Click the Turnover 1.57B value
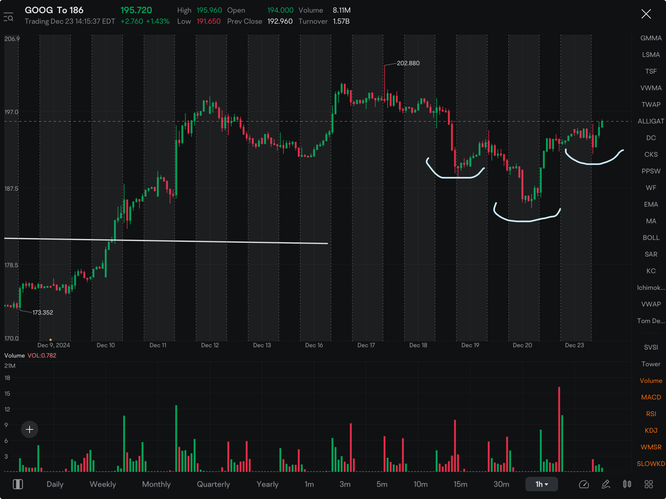 (x=341, y=21)
